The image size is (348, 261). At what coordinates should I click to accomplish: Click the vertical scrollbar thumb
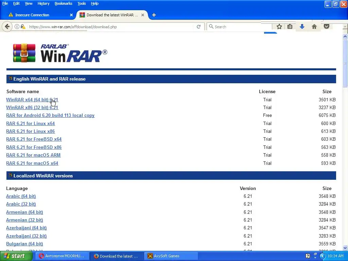(x=345, y=63)
